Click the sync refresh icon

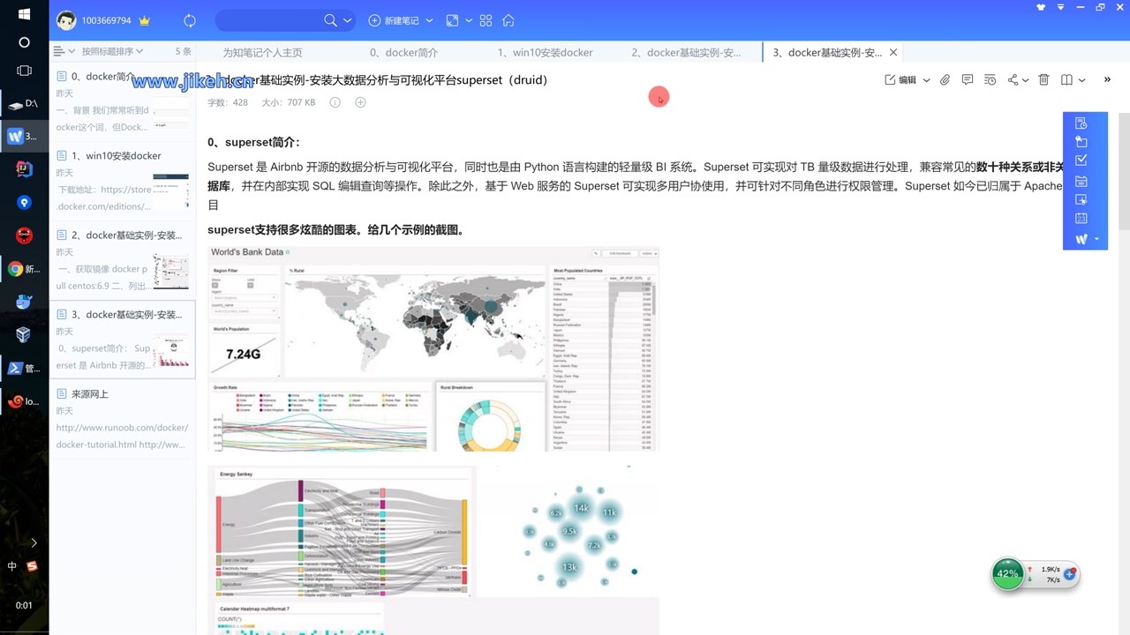(190, 20)
